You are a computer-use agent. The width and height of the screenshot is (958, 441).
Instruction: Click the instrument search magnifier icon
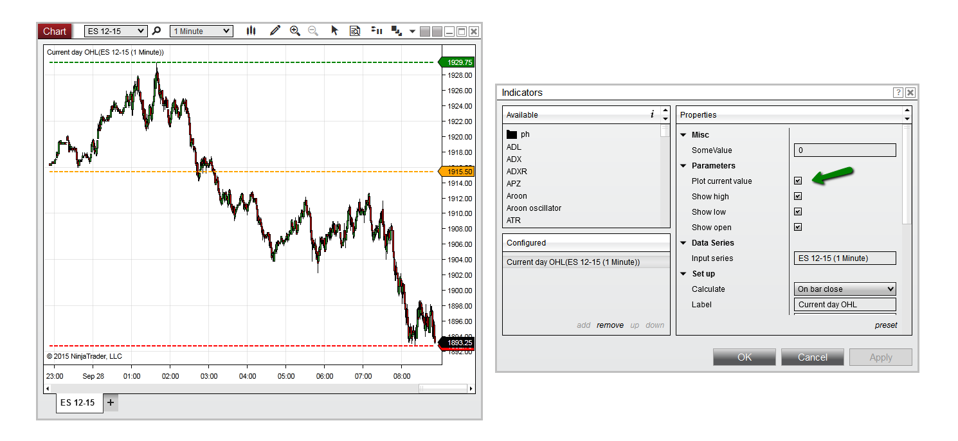156,31
